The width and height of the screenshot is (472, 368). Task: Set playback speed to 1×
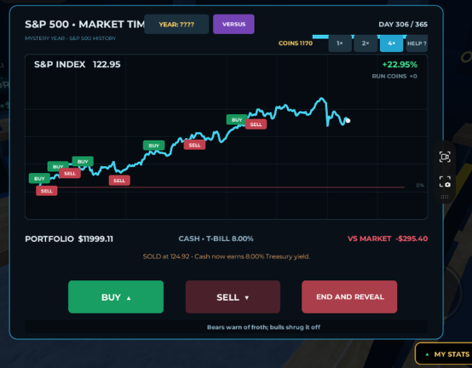(340, 43)
